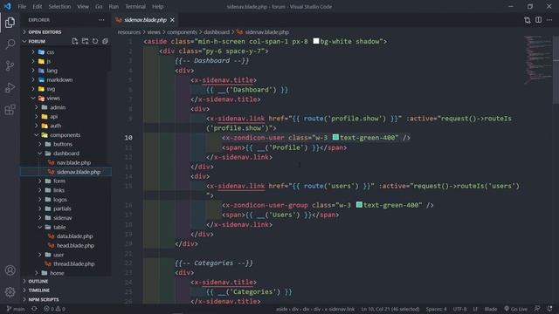The width and height of the screenshot is (559, 314).
Task: Click Go Live in status bar
Action: pyautogui.click(x=515, y=309)
